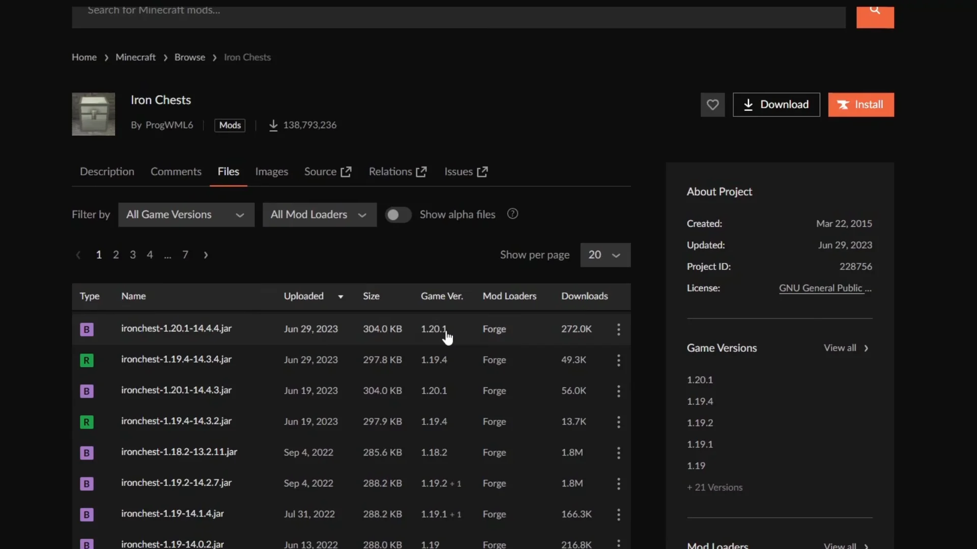Open the Description tab
Viewport: 977px width, 549px height.
click(107, 171)
